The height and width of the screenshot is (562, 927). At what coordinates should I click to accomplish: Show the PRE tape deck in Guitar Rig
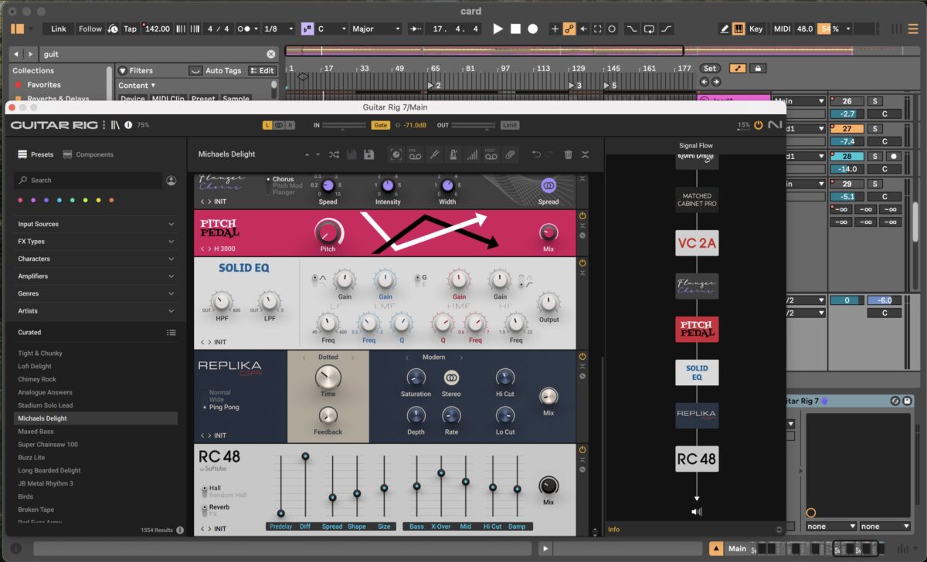(x=415, y=154)
